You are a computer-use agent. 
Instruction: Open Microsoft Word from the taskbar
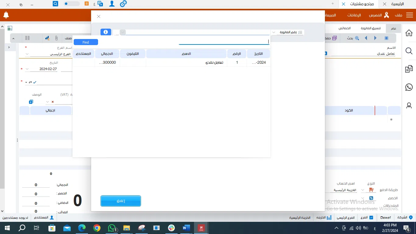coord(186,228)
